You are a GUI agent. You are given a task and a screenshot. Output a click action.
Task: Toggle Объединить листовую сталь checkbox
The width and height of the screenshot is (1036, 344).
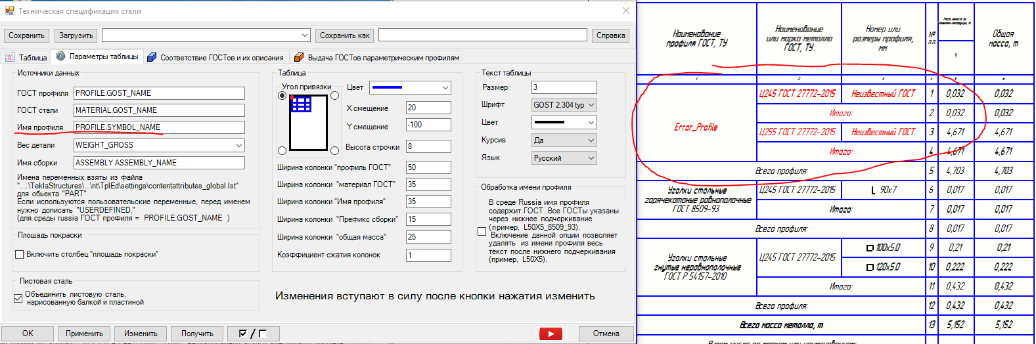tap(18, 298)
